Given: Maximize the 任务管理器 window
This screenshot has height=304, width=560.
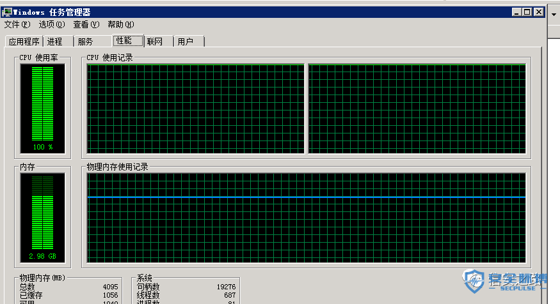Looking at the screenshot, I should tap(527, 12).
